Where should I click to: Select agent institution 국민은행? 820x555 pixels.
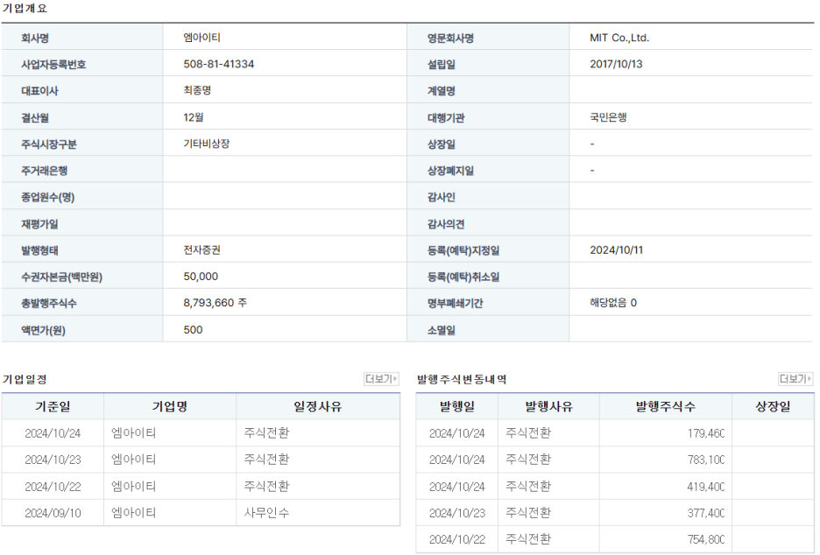coord(608,117)
